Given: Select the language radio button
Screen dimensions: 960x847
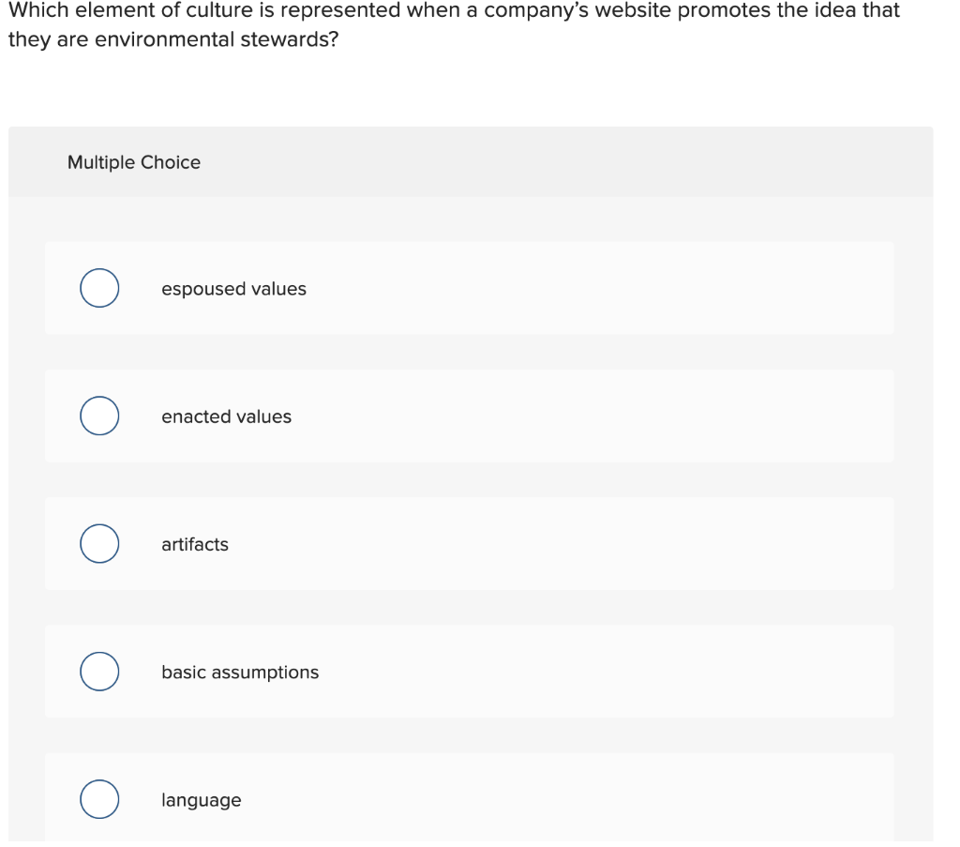Looking at the screenshot, I should [98, 799].
